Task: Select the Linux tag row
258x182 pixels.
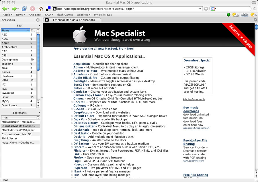Action: pos(19,97)
